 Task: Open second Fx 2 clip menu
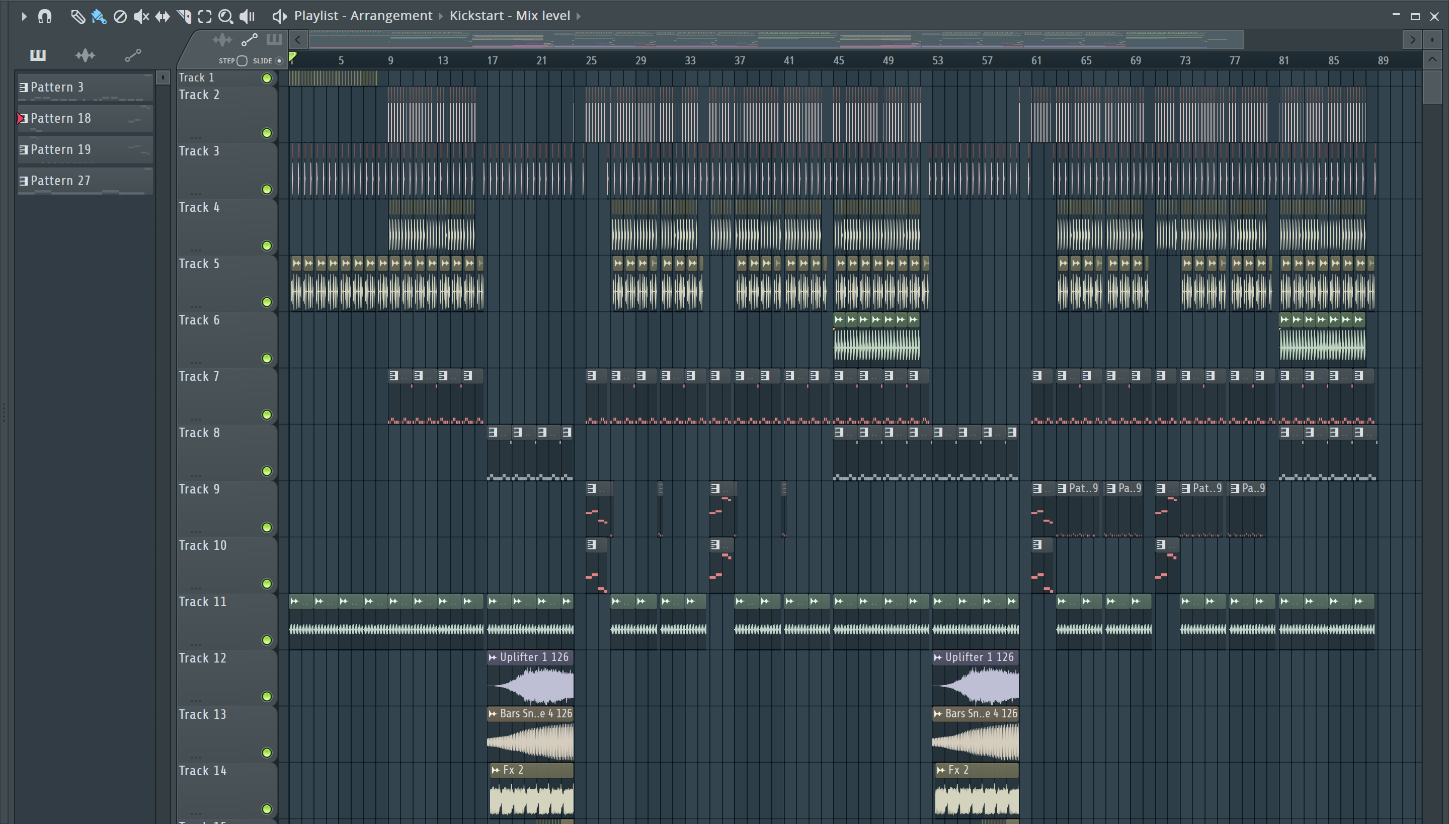coord(941,770)
